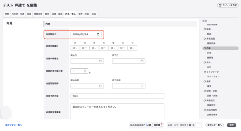Jump to 動画 sub-item in 目次

pos(209,34)
